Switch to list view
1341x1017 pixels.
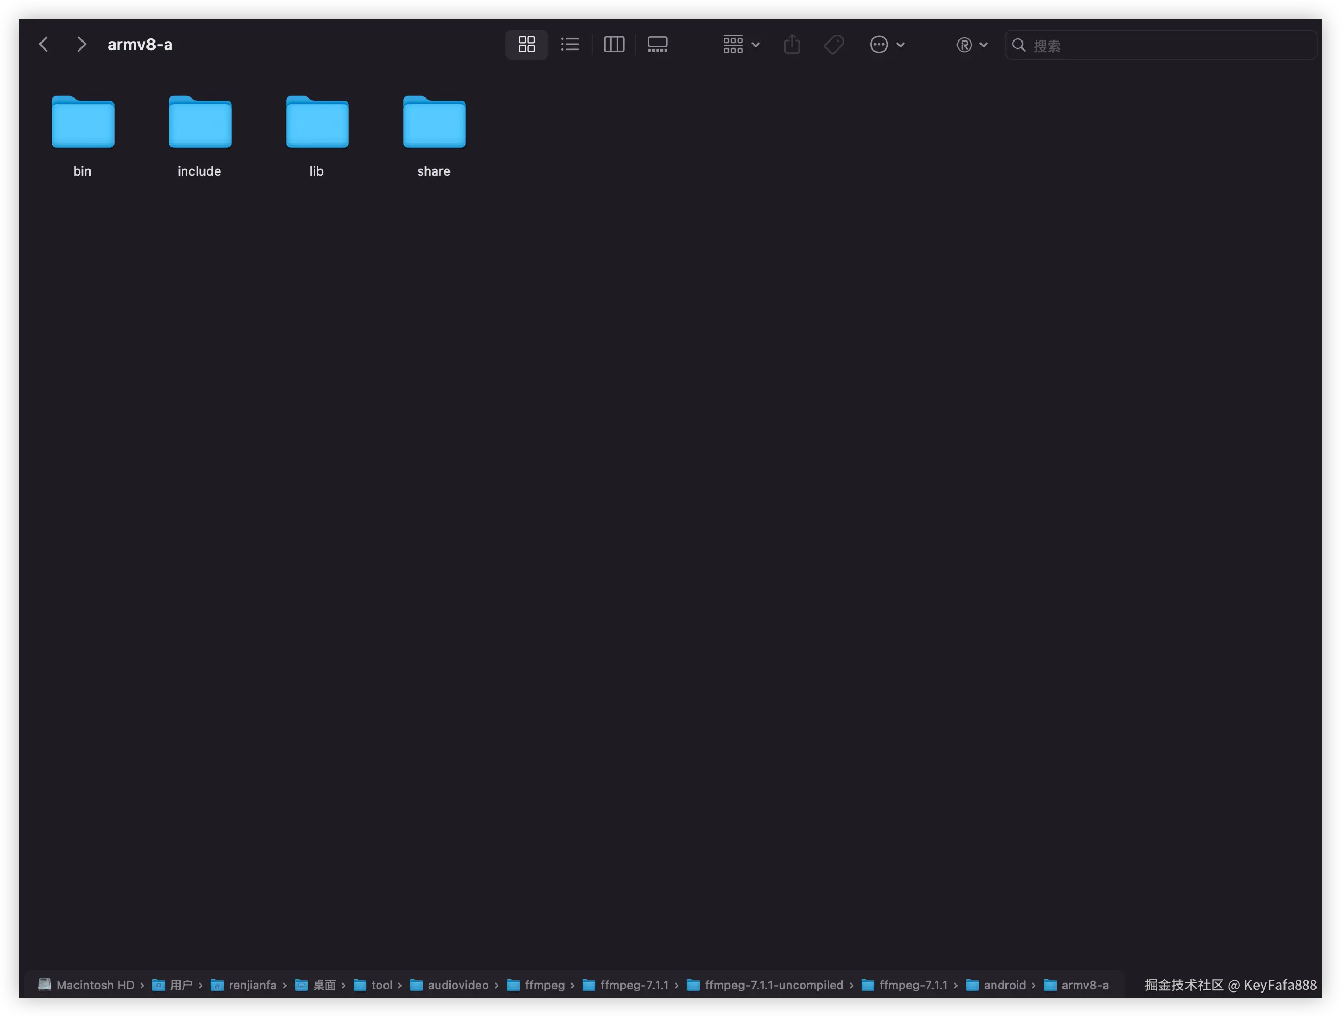click(x=570, y=44)
